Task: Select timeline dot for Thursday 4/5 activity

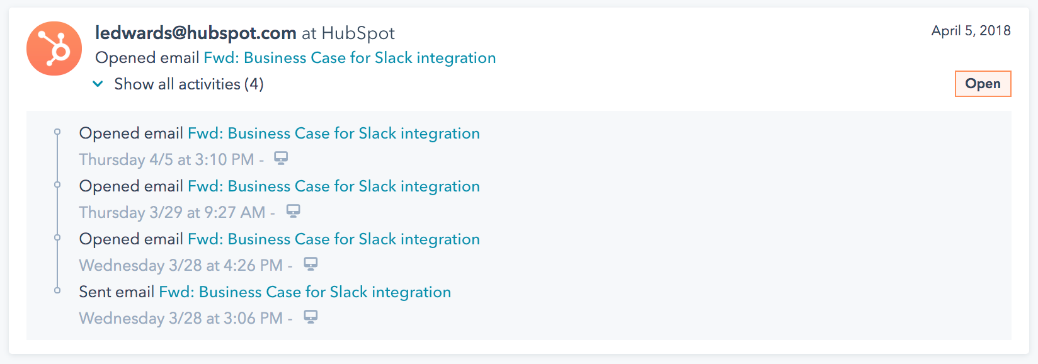Action: click(x=57, y=132)
